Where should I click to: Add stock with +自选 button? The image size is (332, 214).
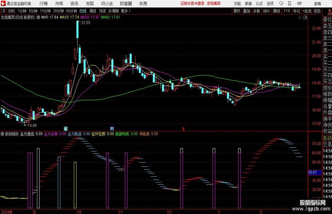pyautogui.click(x=307, y=11)
